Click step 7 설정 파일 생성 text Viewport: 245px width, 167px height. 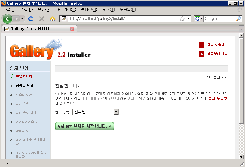point(31,141)
